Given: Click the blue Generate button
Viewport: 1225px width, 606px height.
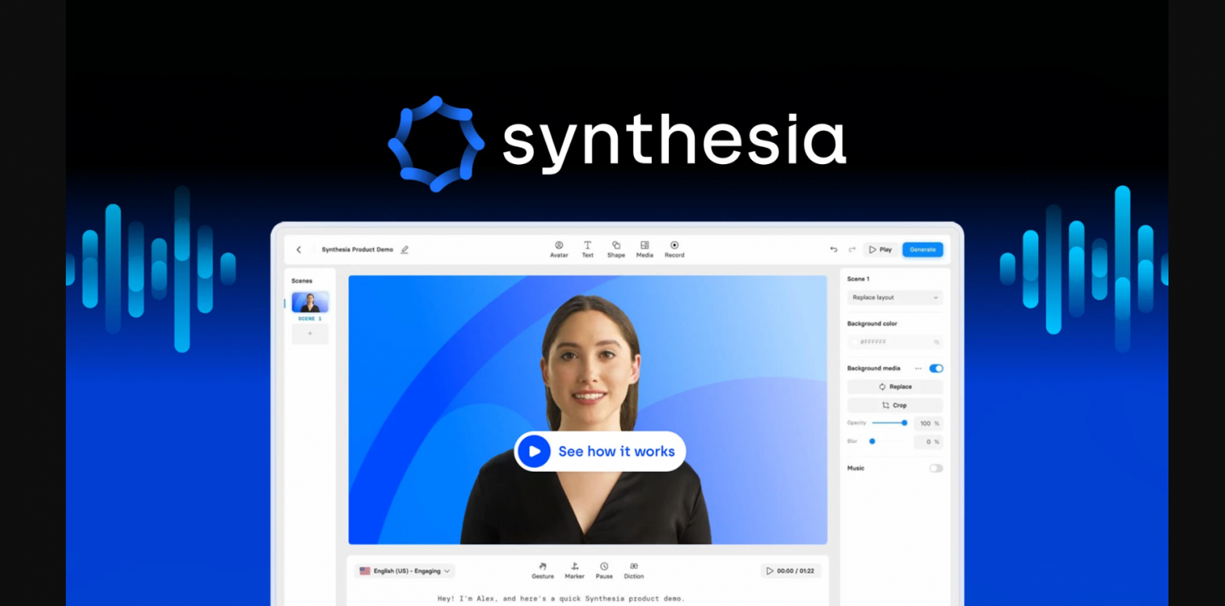Looking at the screenshot, I should [x=923, y=250].
